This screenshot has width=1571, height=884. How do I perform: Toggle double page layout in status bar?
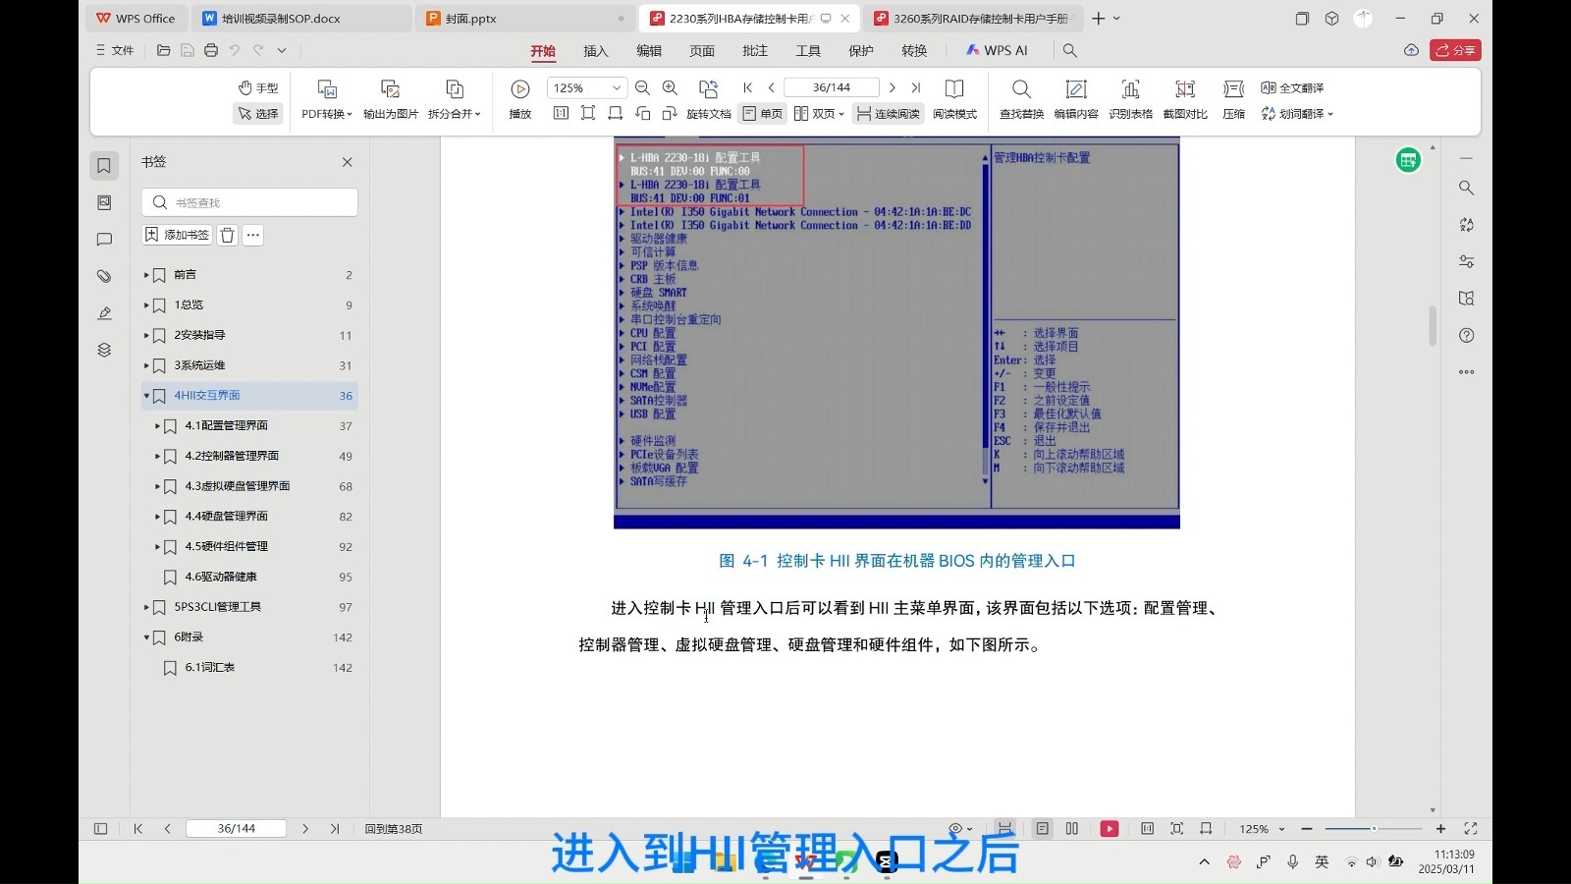click(1072, 829)
